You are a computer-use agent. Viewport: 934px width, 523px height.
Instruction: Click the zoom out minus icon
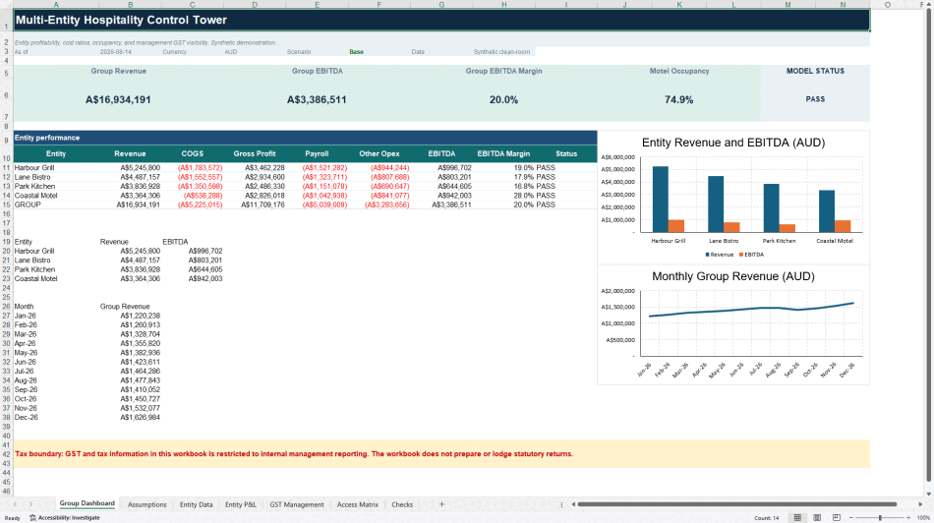[851, 518]
